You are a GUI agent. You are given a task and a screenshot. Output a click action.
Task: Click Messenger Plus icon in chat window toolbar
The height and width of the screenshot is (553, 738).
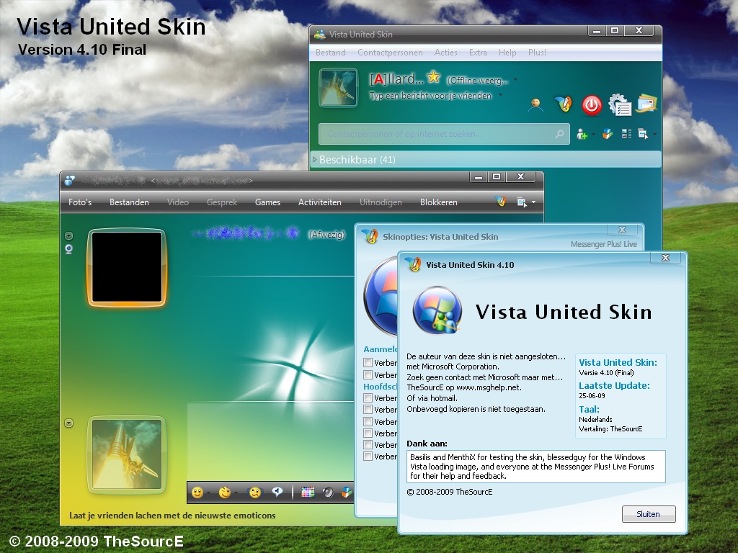[x=501, y=202]
